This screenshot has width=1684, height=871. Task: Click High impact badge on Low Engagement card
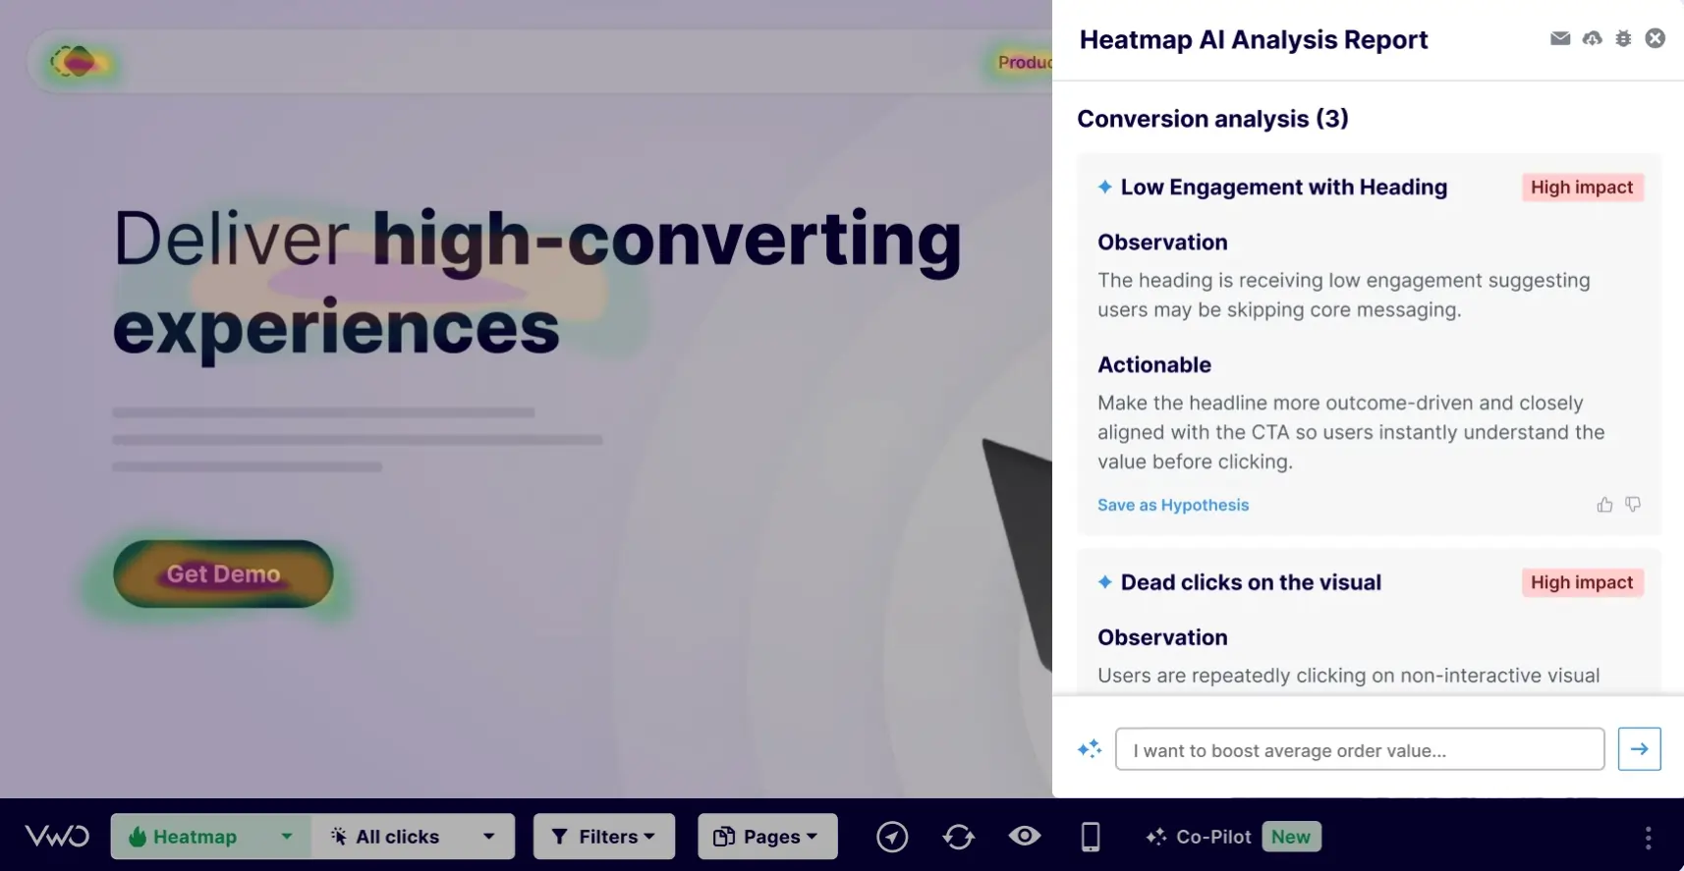(x=1582, y=188)
